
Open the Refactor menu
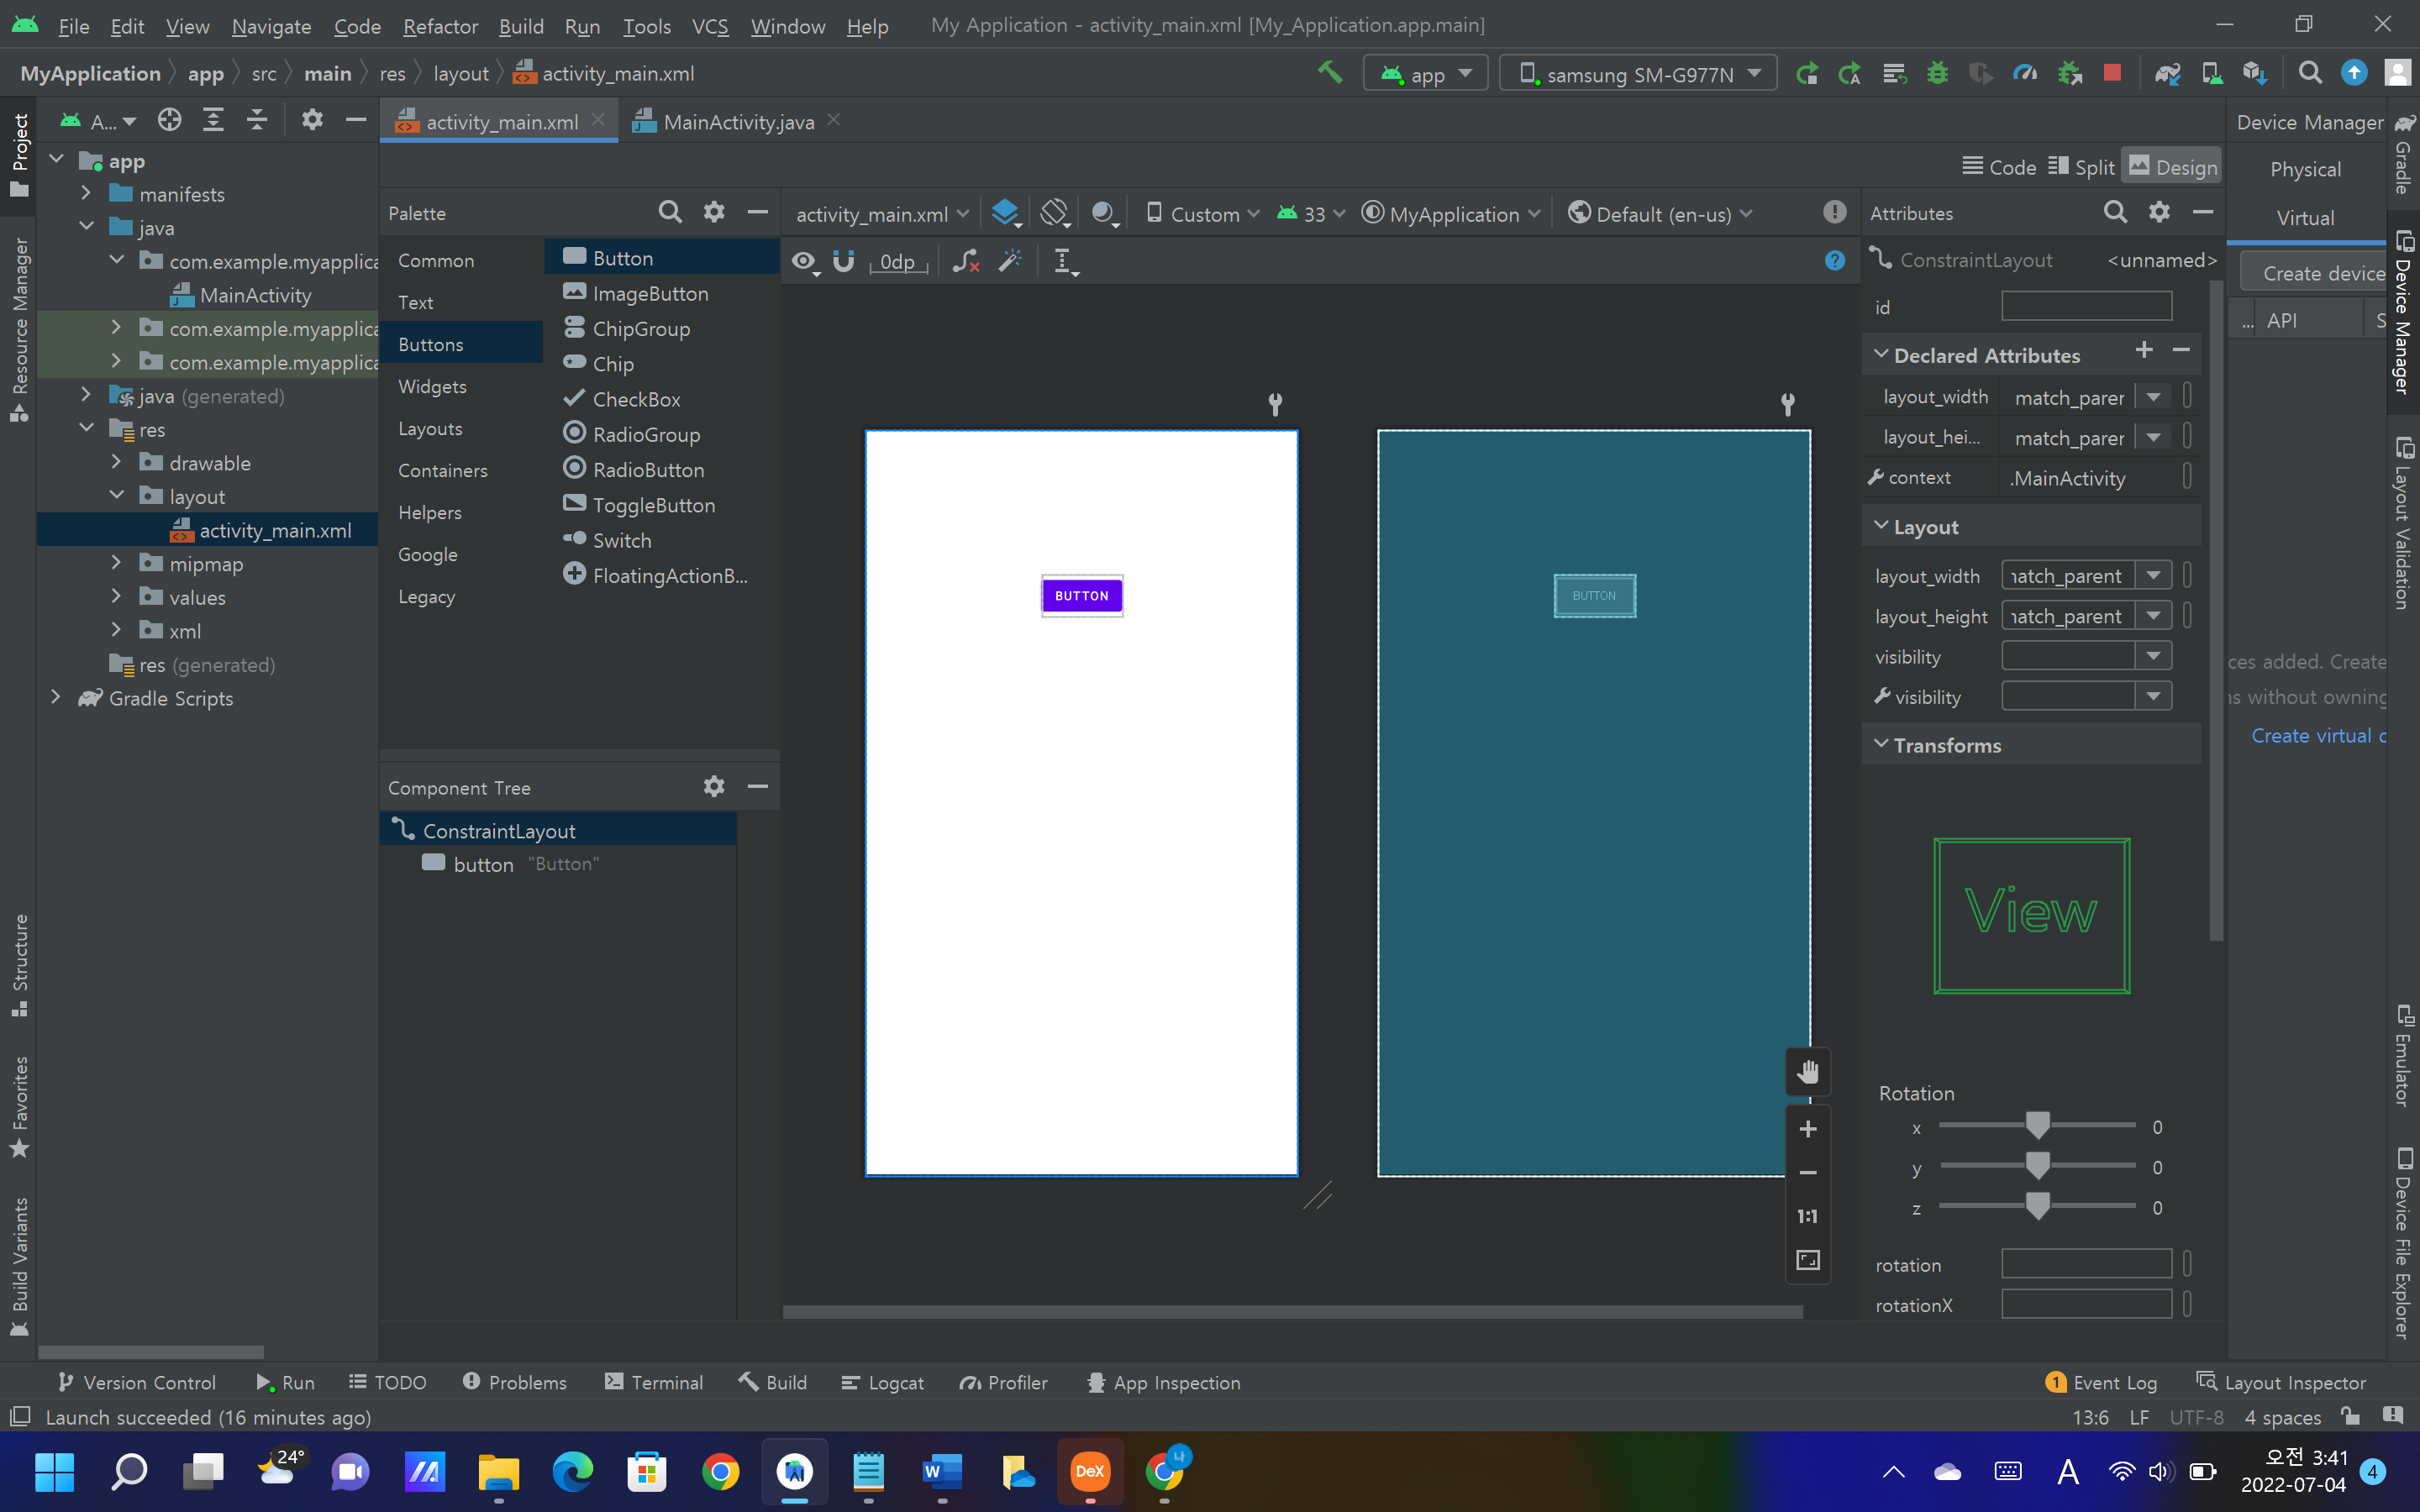pyautogui.click(x=440, y=26)
